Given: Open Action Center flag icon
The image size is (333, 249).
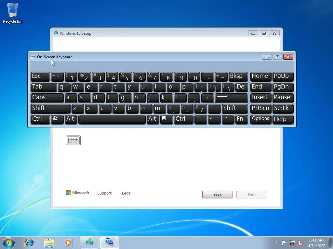Looking at the screenshot, I should point(284,243).
